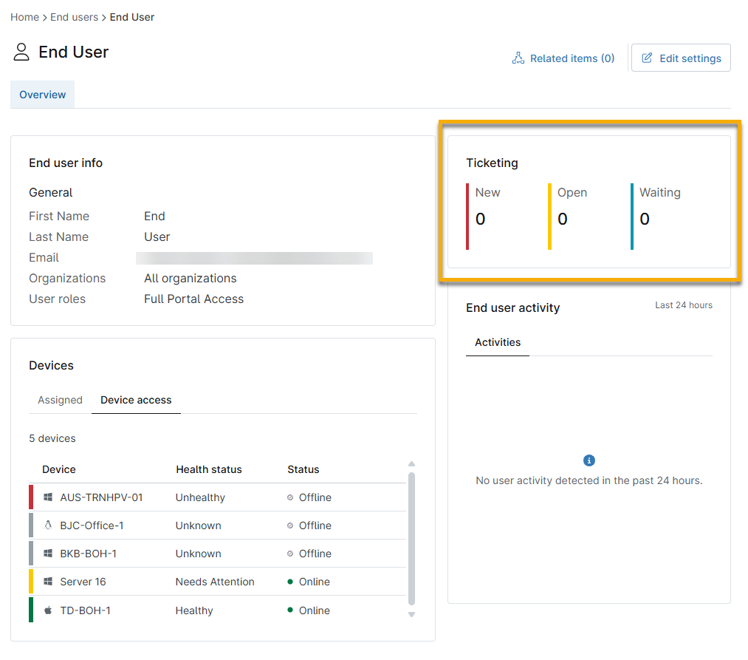The height and width of the screenshot is (660, 748).
Task: Click the Windows icon beside Server 16
Action: point(48,582)
